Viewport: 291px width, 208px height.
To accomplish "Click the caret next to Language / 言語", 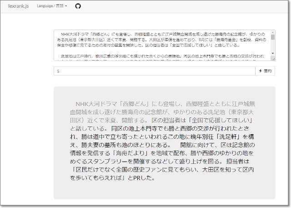I will (x=66, y=6).
